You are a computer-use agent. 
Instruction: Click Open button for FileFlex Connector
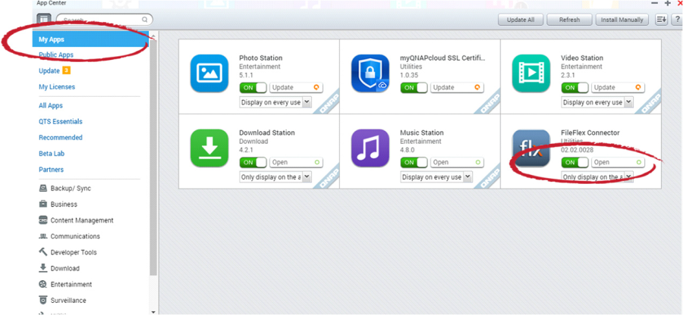[618, 162]
